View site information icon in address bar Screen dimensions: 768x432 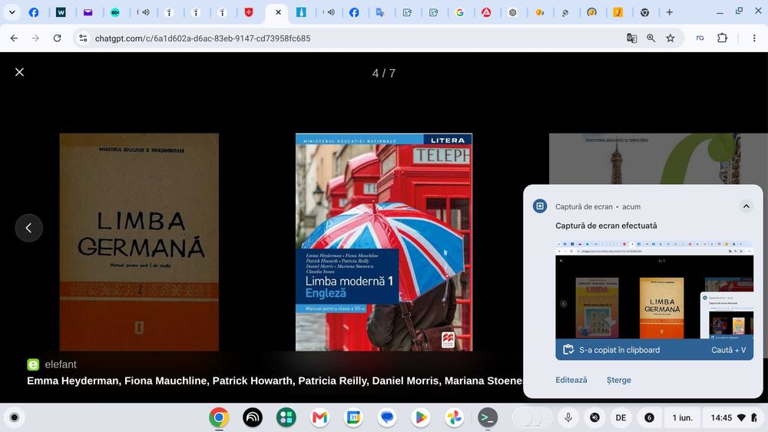coord(83,38)
